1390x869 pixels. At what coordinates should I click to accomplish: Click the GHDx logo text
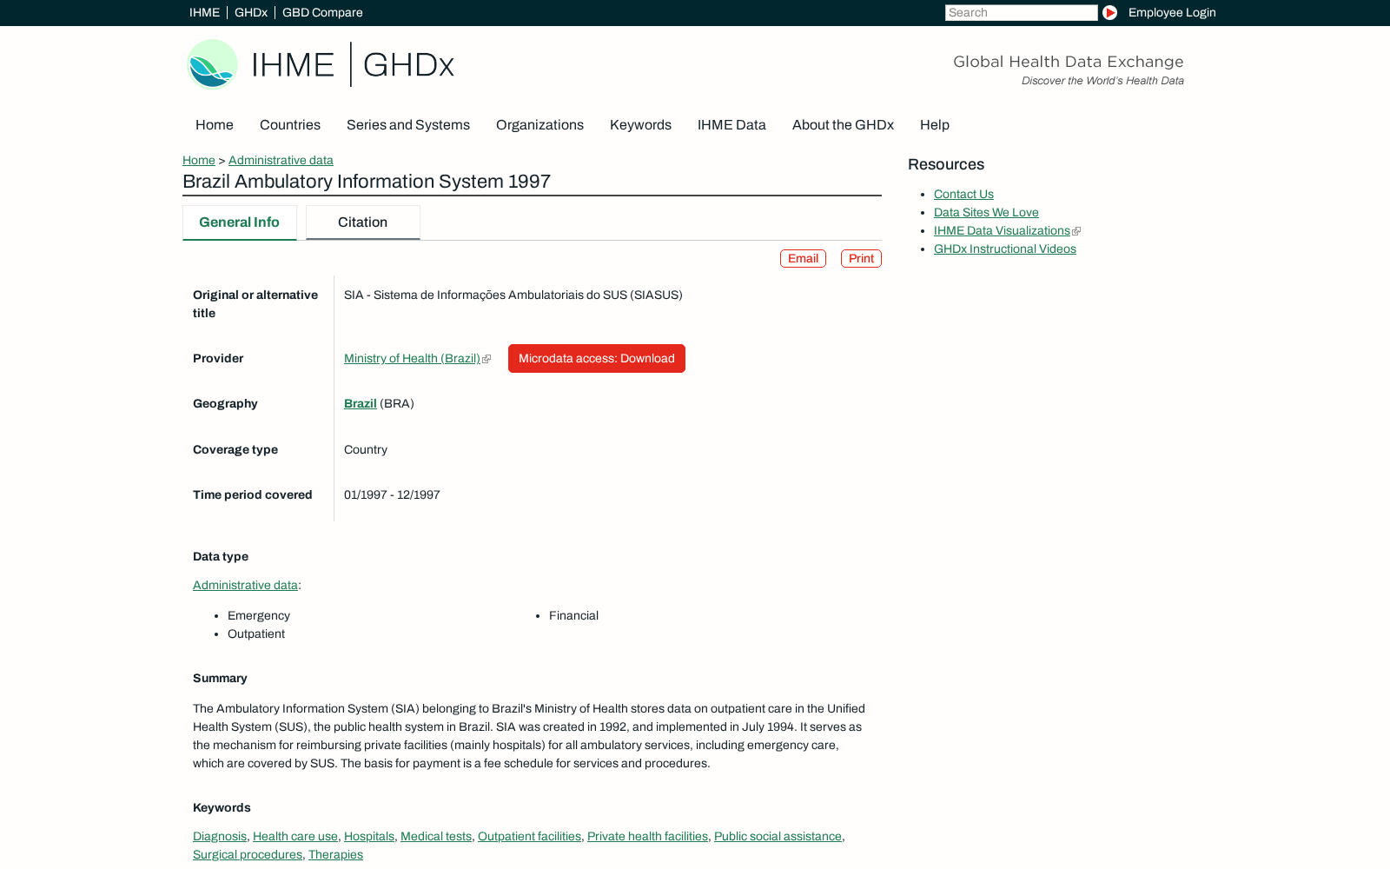coord(408,65)
